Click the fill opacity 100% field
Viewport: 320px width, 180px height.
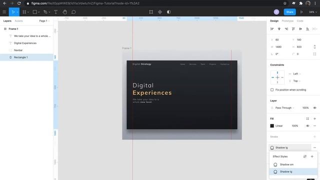[x=295, y=126]
